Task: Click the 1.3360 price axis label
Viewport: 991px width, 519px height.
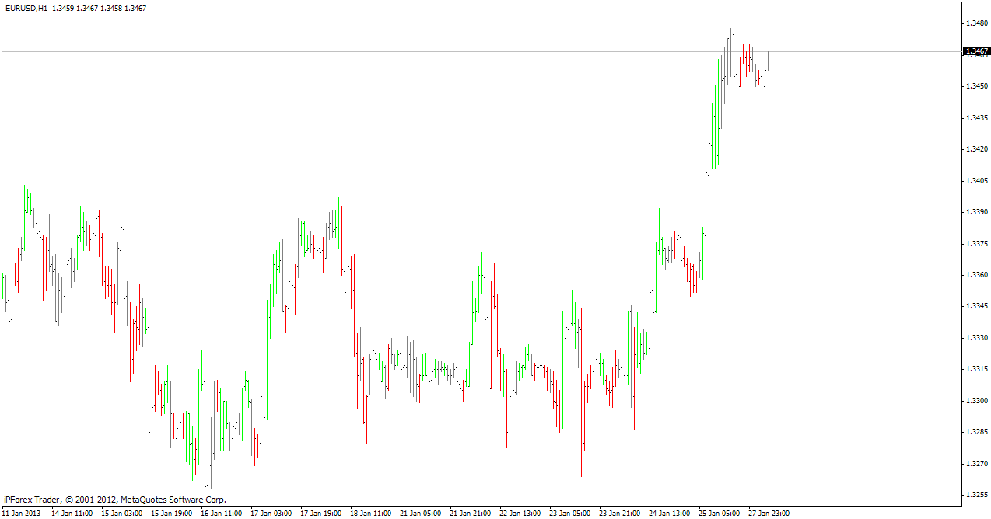Action: point(976,275)
